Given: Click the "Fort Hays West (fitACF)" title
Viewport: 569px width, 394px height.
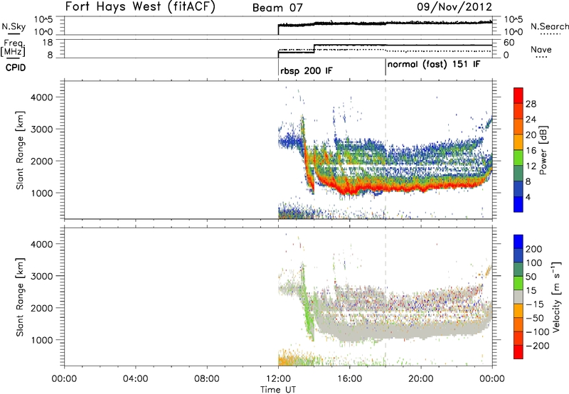Looking at the screenshot, I should pos(140,7).
